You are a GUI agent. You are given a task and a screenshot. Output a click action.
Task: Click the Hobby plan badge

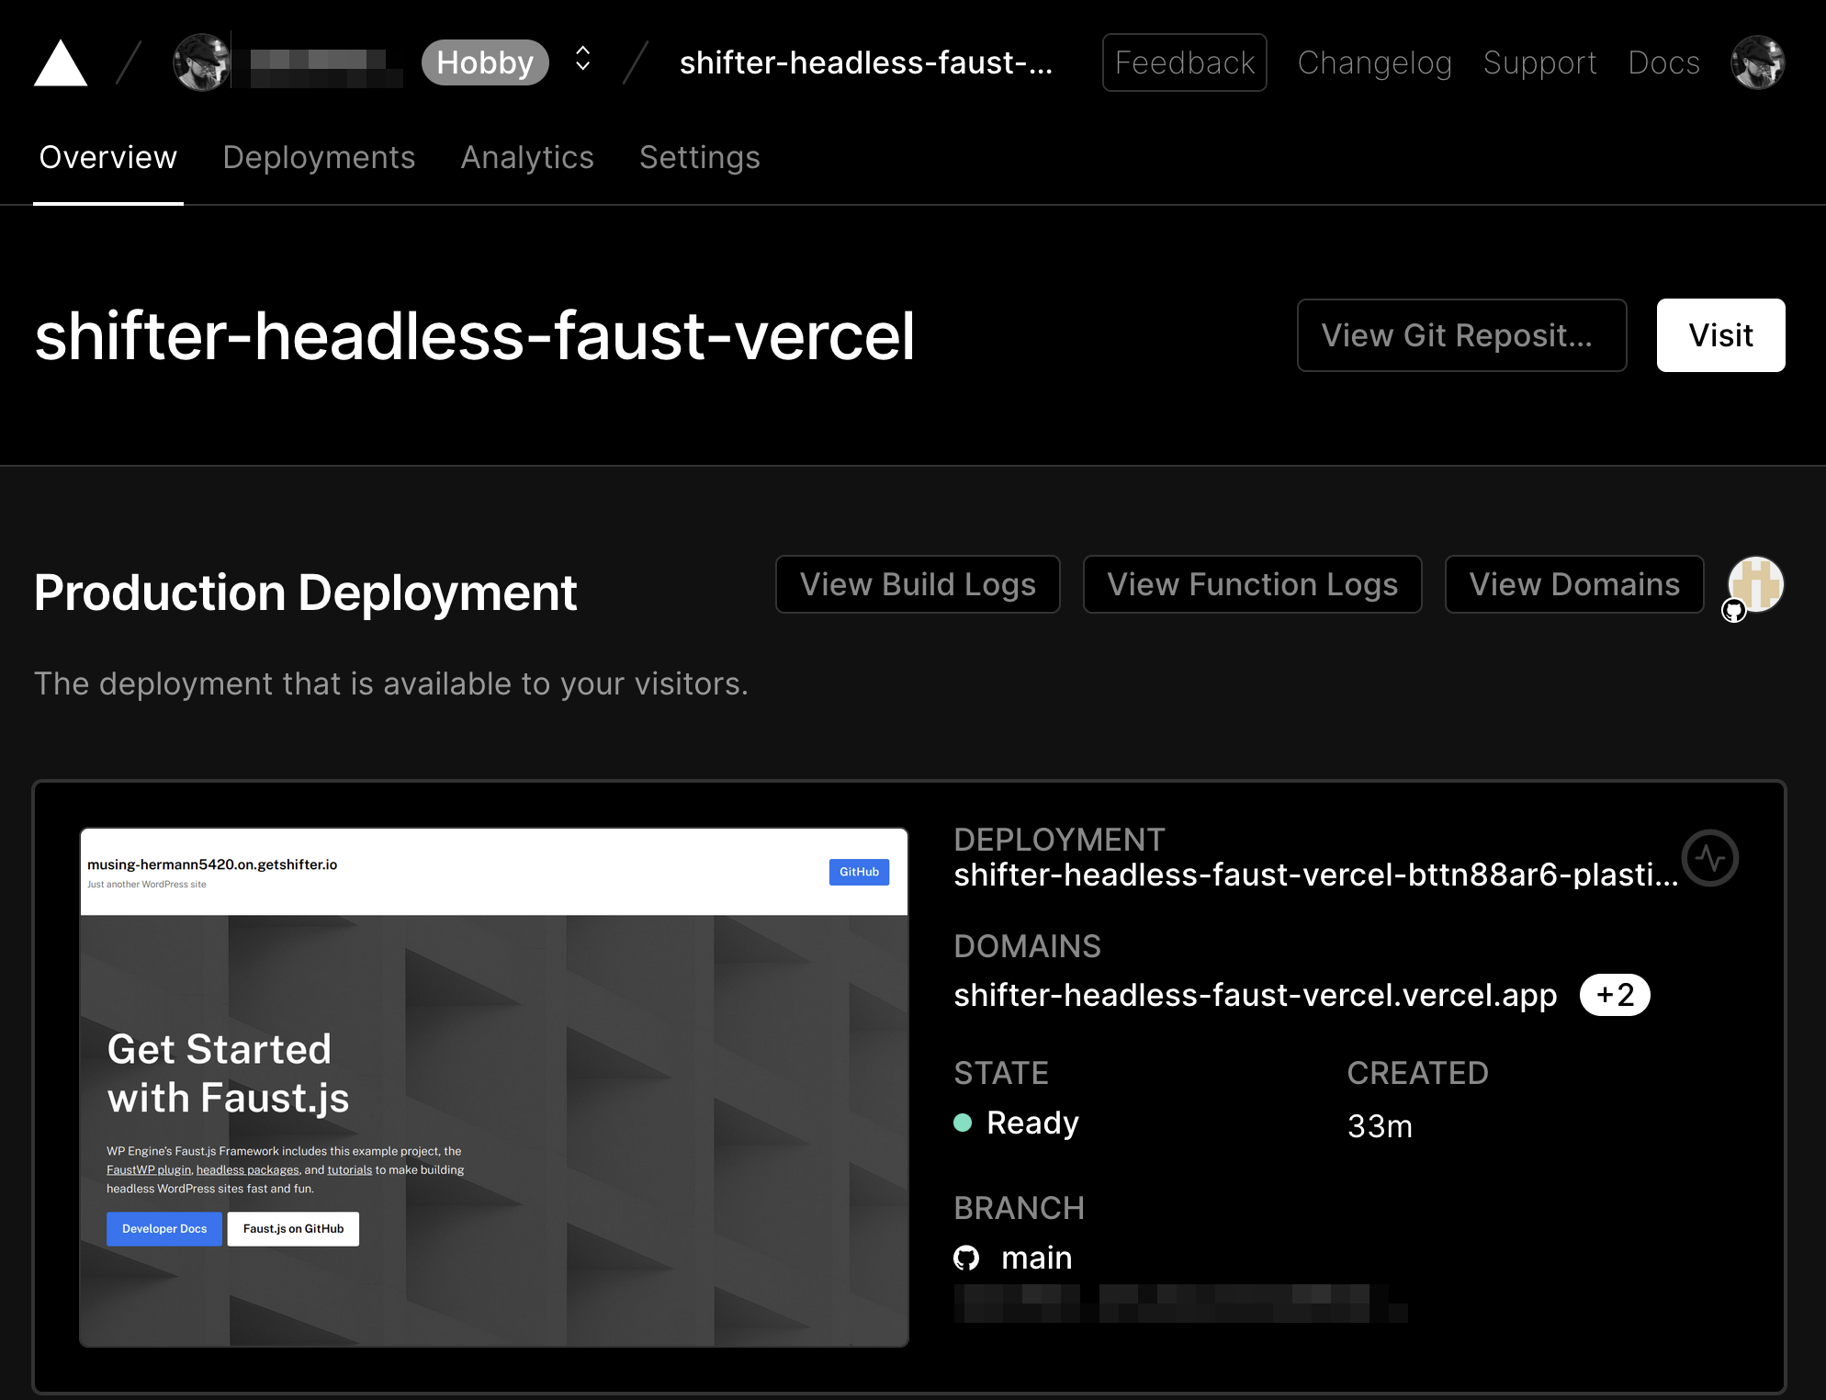click(485, 62)
